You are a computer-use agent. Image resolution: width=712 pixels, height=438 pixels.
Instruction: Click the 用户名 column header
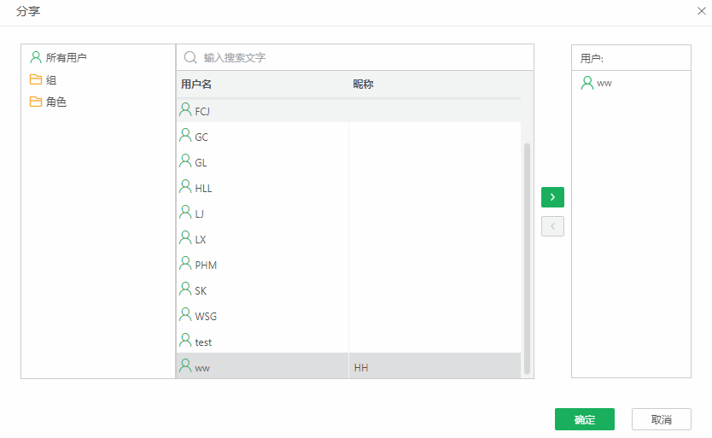point(196,84)
